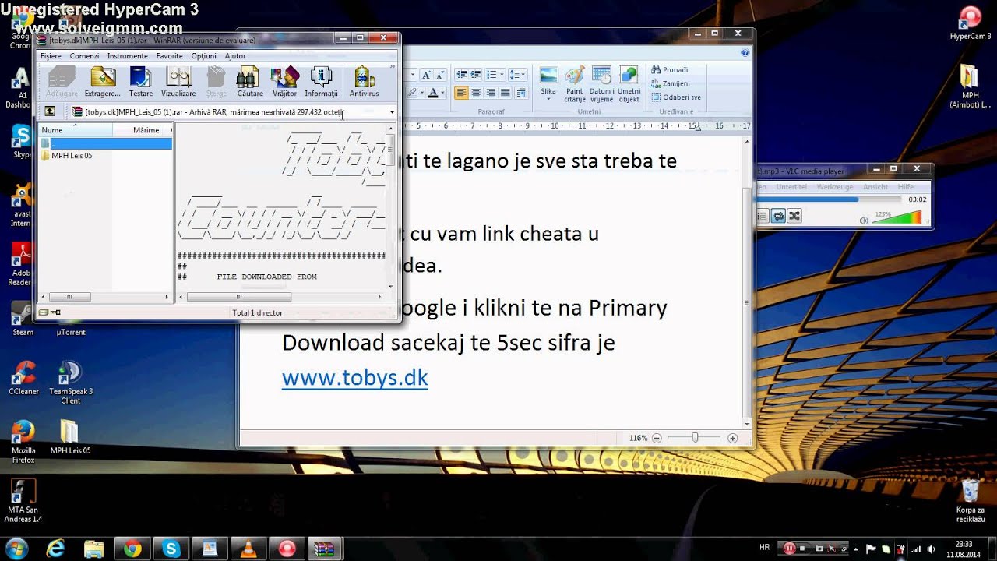This screenshot has width=997, height=561.
Task: Sort by the Nume column header
Action: (x=76, y=130)
